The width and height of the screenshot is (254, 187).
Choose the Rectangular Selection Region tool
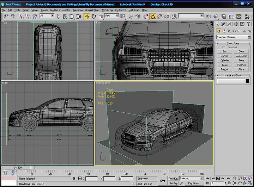(x=72, y=17)
